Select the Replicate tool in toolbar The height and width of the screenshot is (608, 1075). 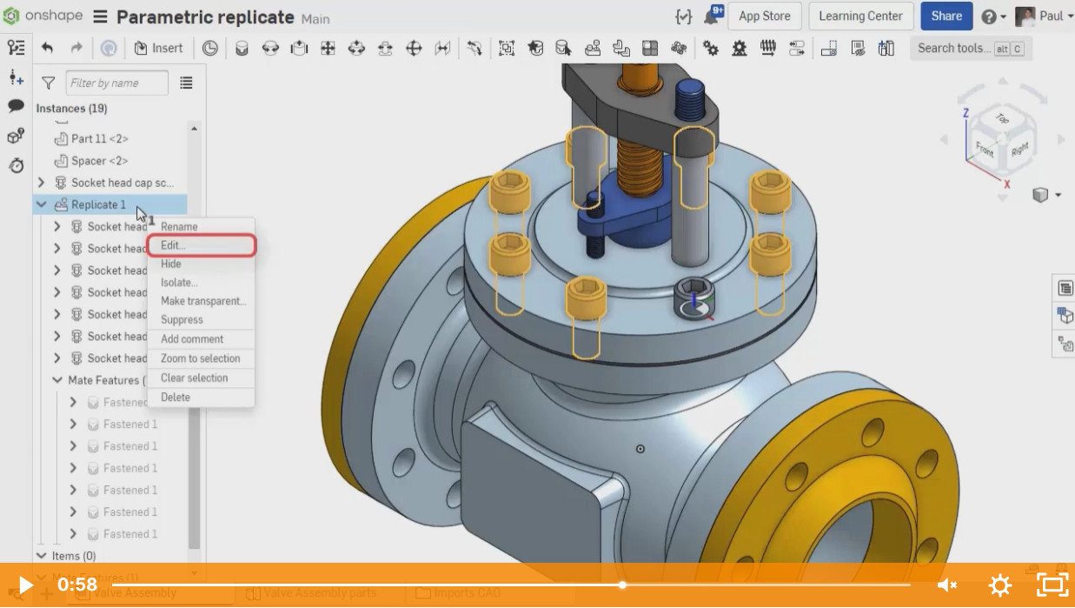coord(593,49)
